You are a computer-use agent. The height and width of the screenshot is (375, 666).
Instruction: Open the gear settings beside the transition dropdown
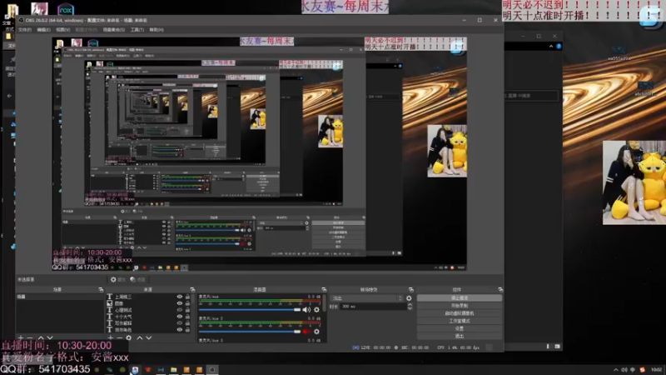(x=408, y=297)
